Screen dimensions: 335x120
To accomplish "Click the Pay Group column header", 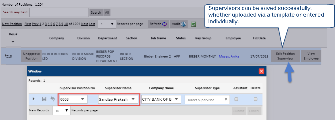I will 203,38.
